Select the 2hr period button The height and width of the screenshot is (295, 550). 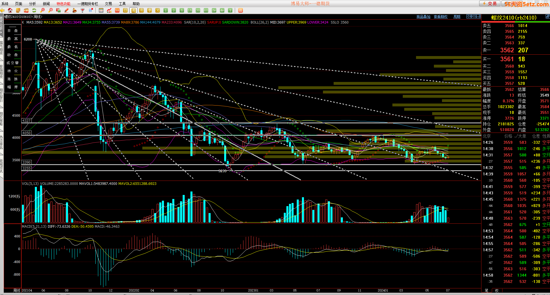tap(214, 10)
